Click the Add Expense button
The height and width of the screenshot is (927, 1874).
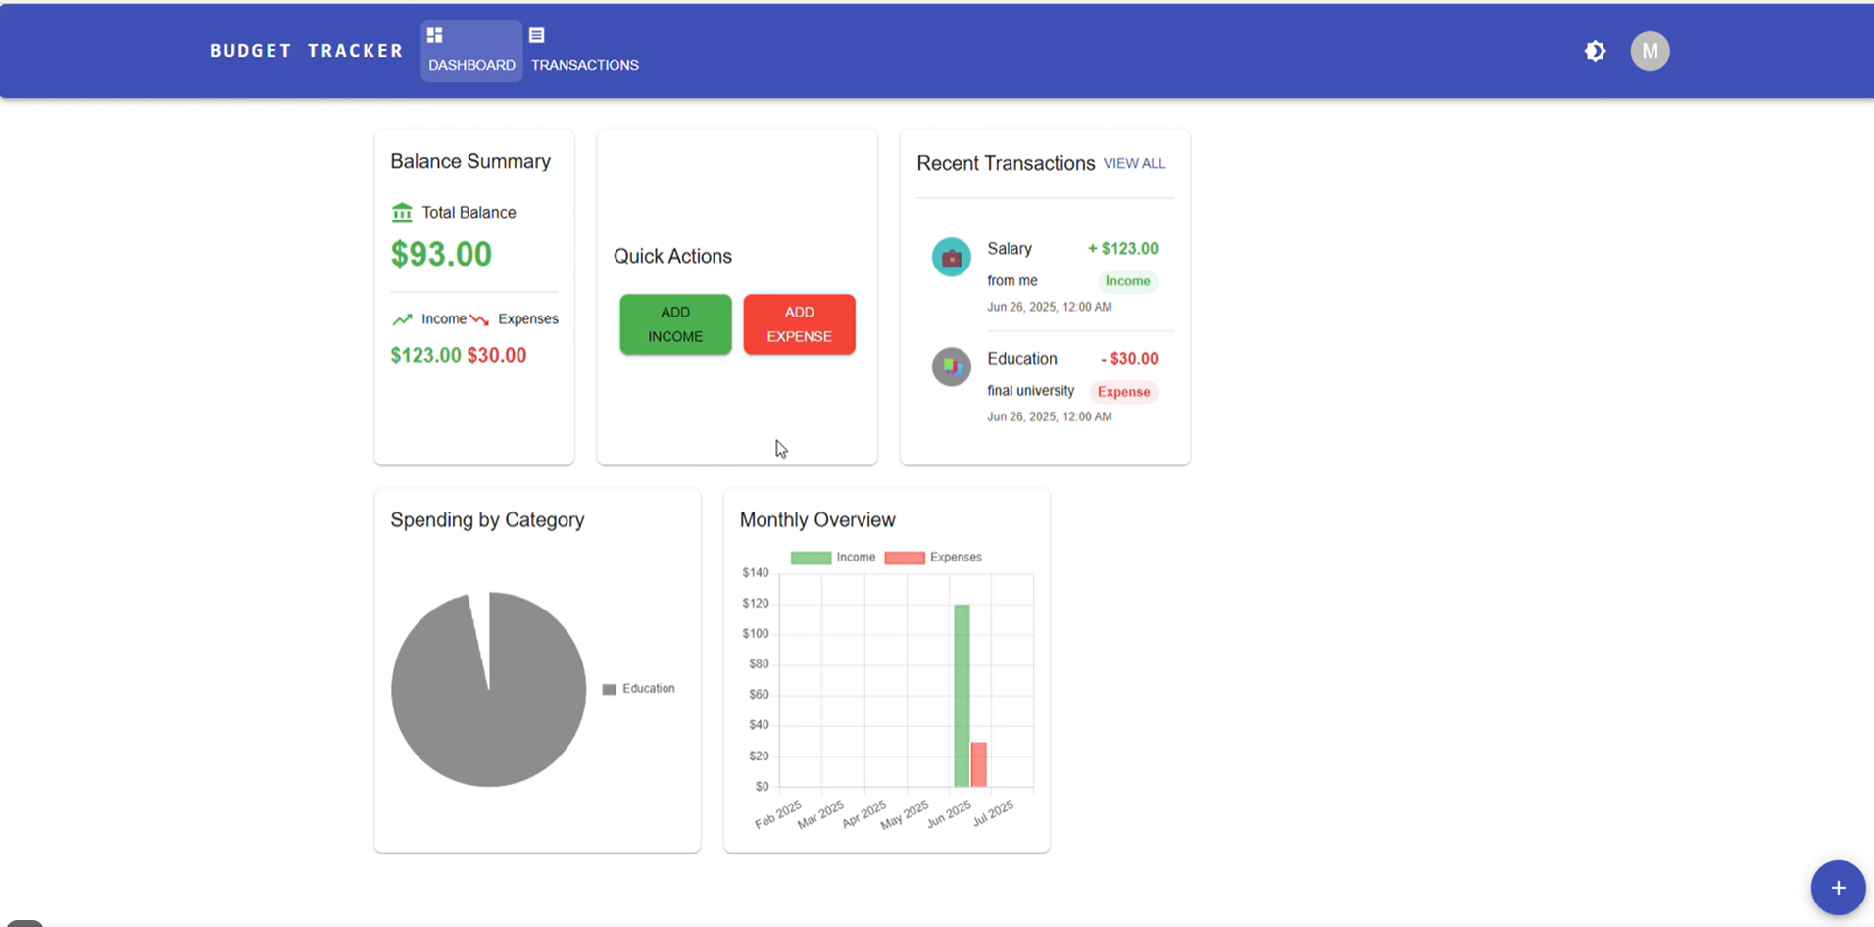(x=799, y=324)
